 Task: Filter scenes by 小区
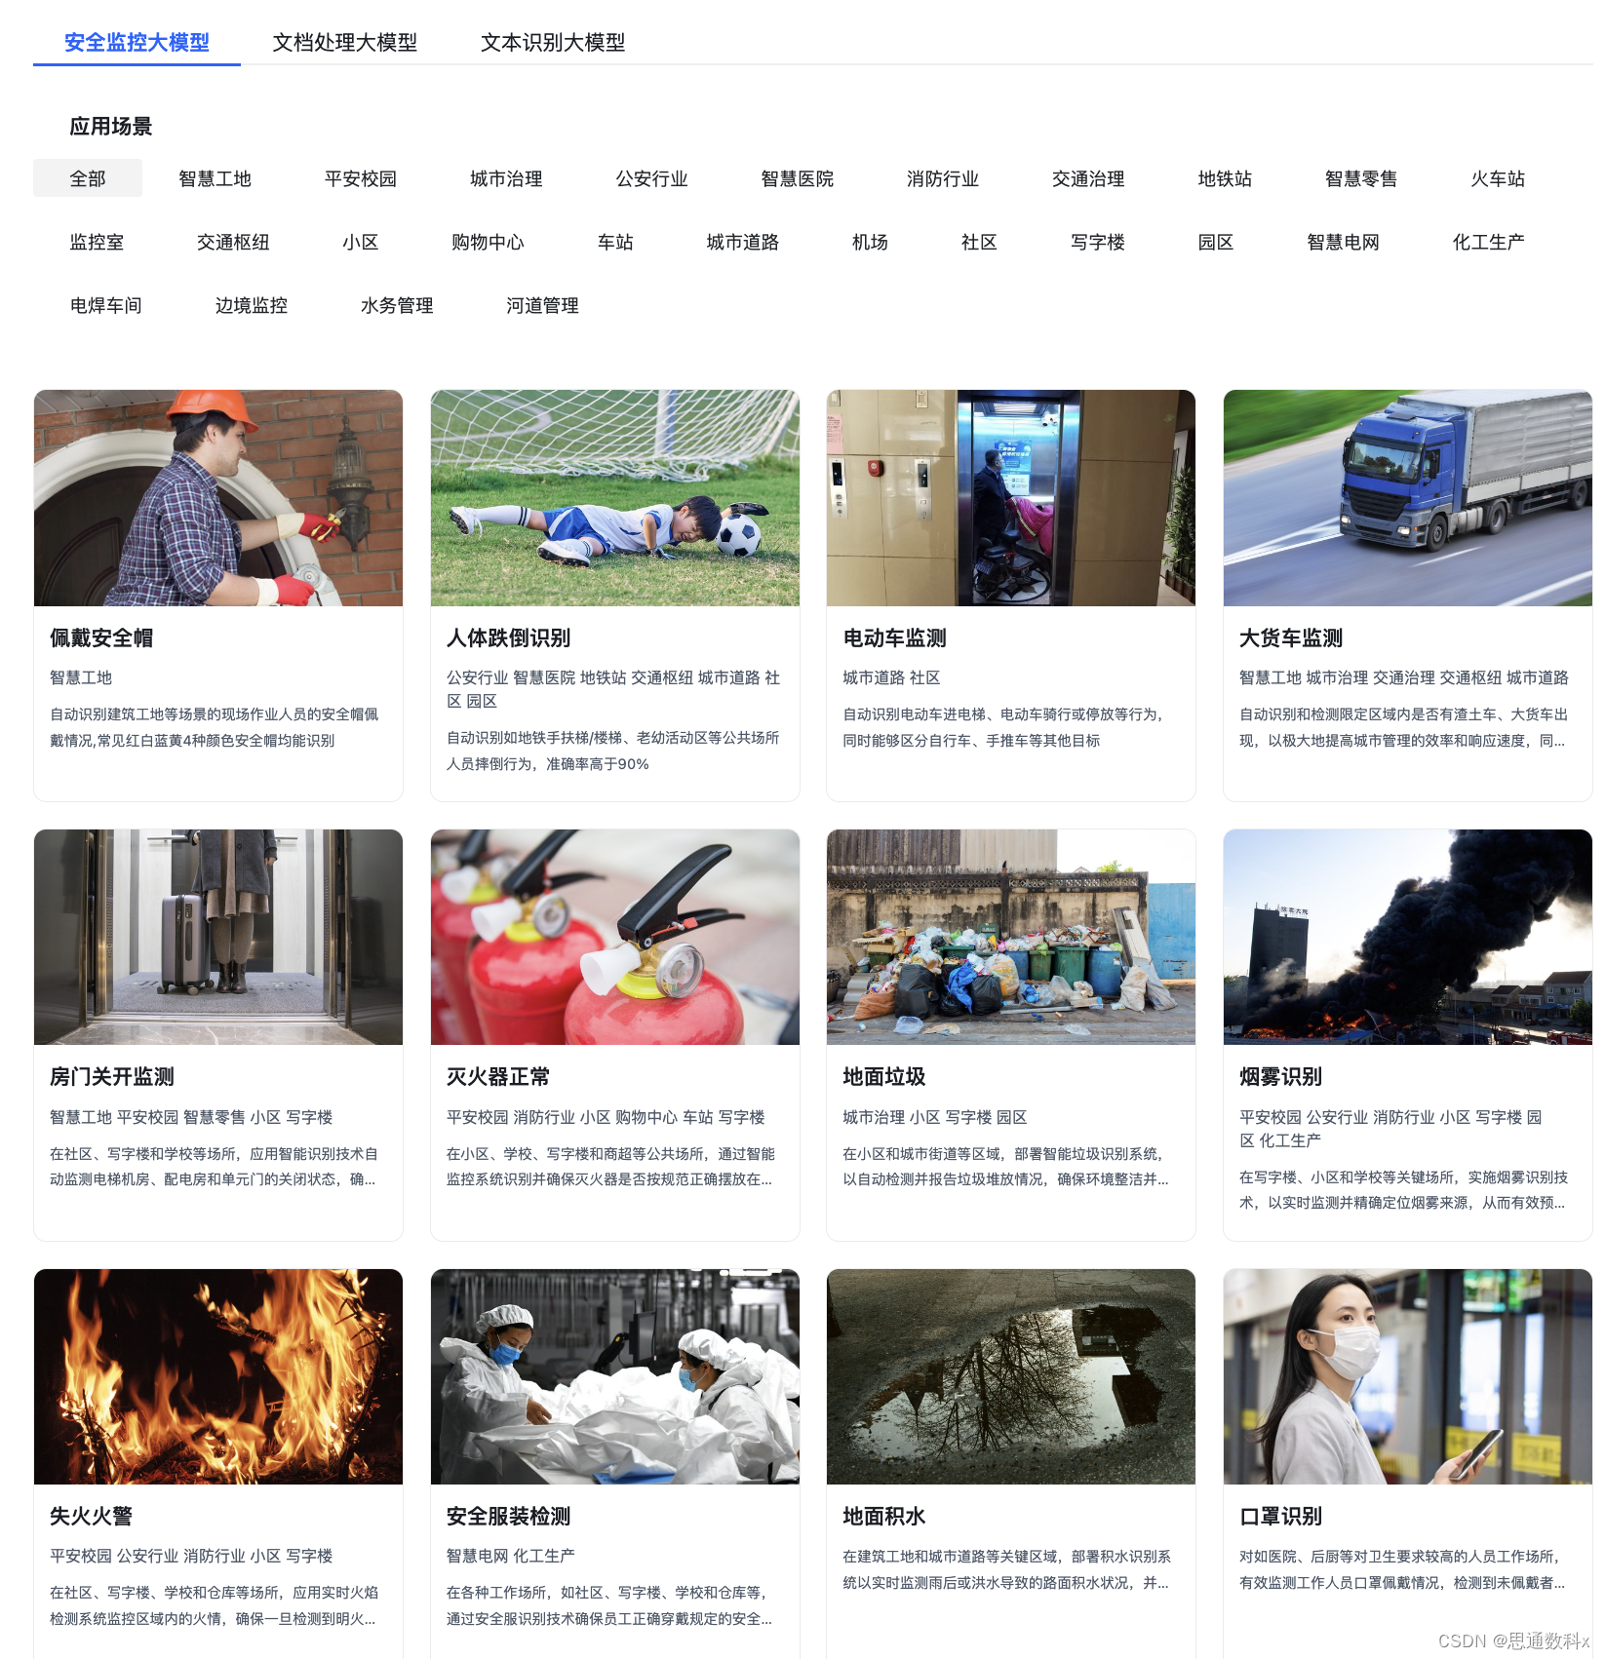pos(361,242)
